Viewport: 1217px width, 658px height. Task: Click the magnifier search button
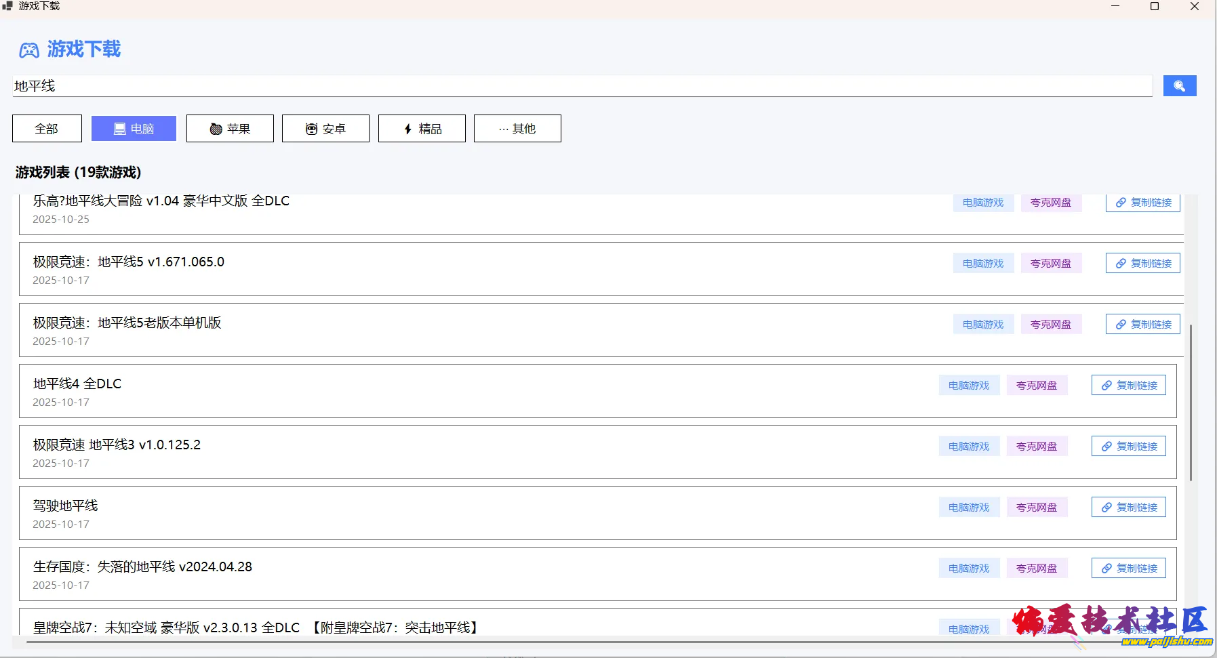click(x=1179, y=86)
